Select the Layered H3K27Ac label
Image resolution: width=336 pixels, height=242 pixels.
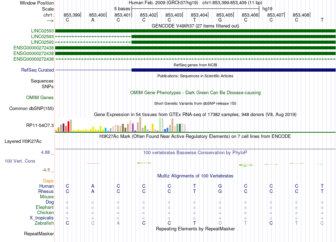[23, 141]
